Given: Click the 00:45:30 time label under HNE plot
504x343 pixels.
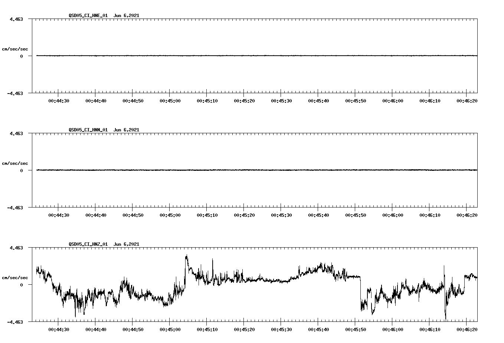Looking at the screenshot, I should point(281,101).
